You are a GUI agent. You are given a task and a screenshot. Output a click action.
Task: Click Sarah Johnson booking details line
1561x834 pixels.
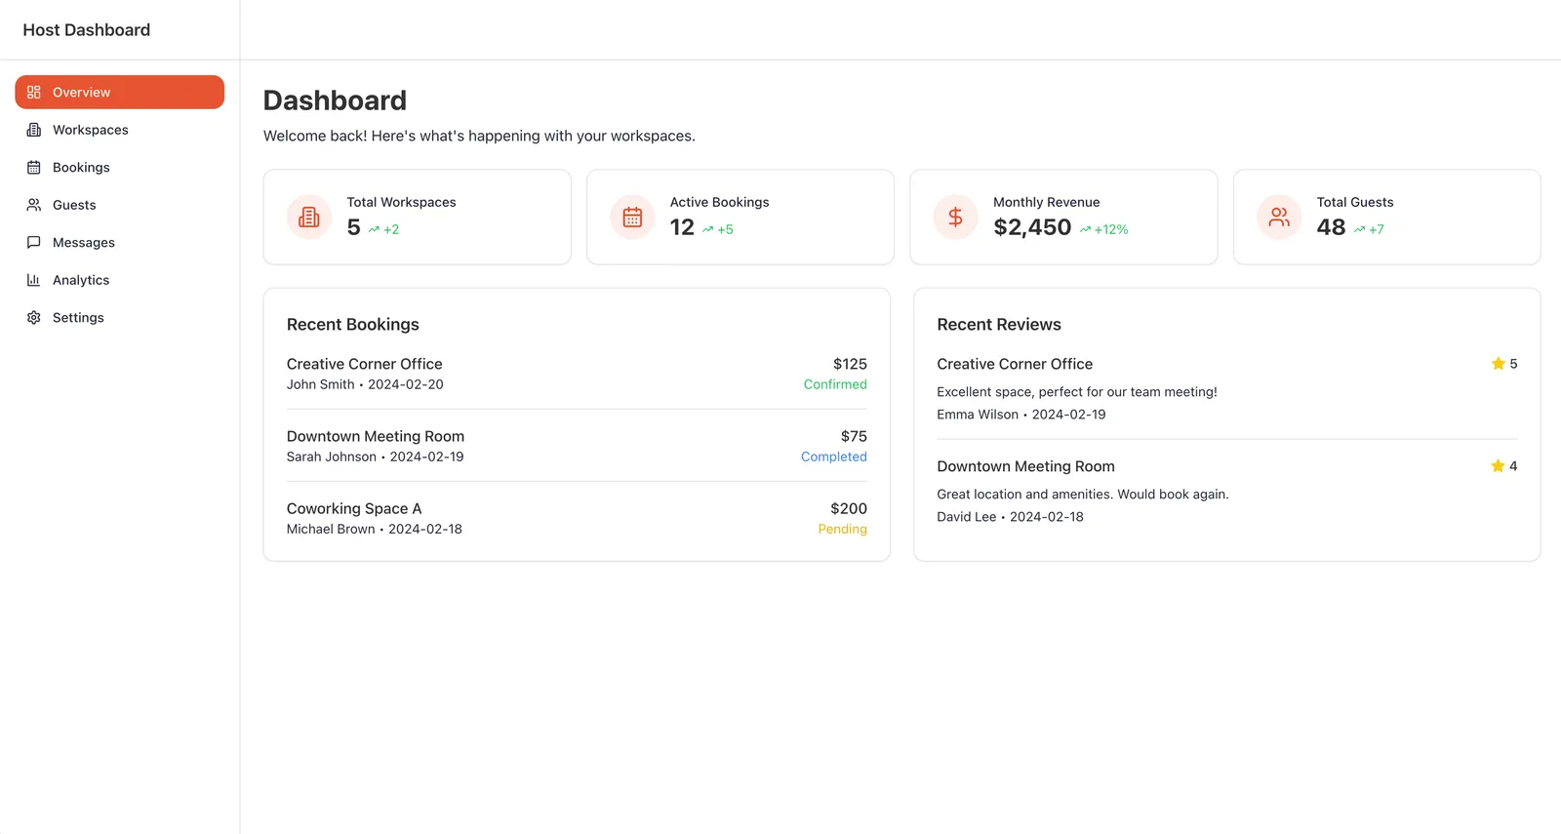(x=376, y=457)
